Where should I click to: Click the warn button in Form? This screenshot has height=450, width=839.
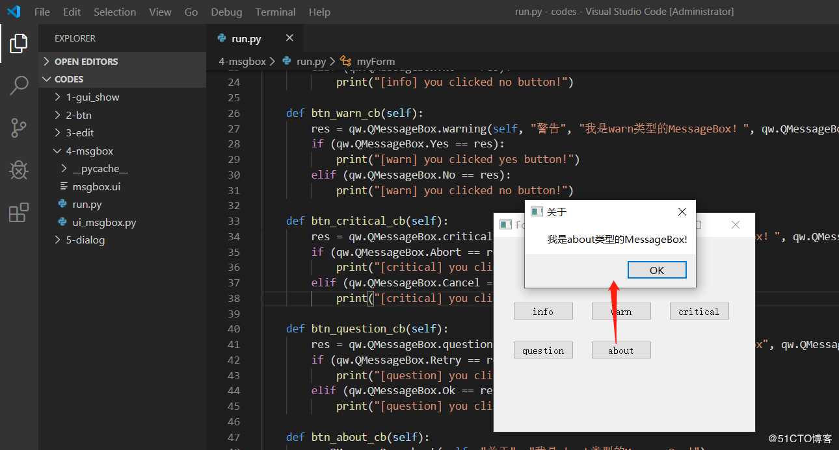click(621, 311)
